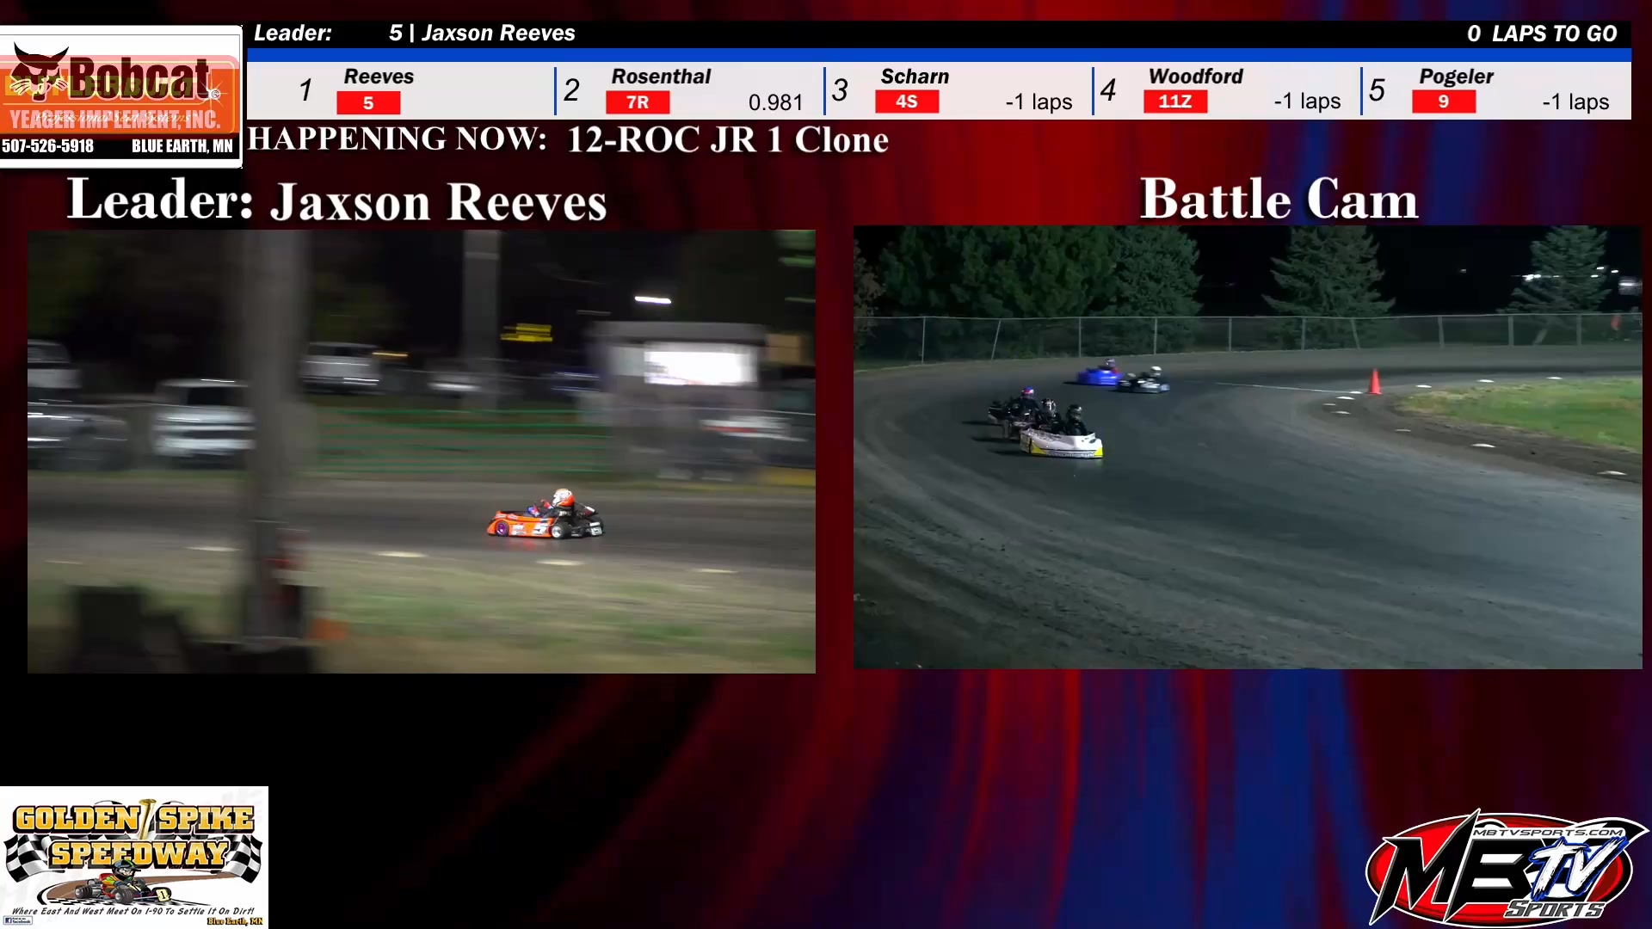Click the position number 2 in leaderboard
1652x929 pixels.
click(x=572, y=90)
